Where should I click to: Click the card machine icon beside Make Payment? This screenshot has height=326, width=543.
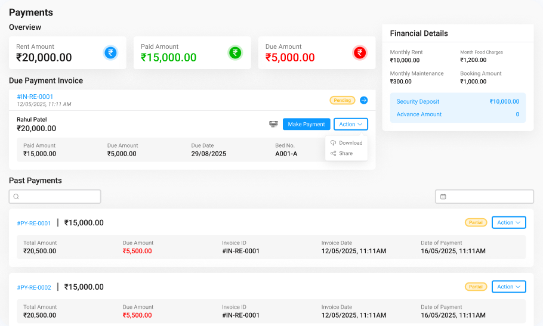coord(273,124)
